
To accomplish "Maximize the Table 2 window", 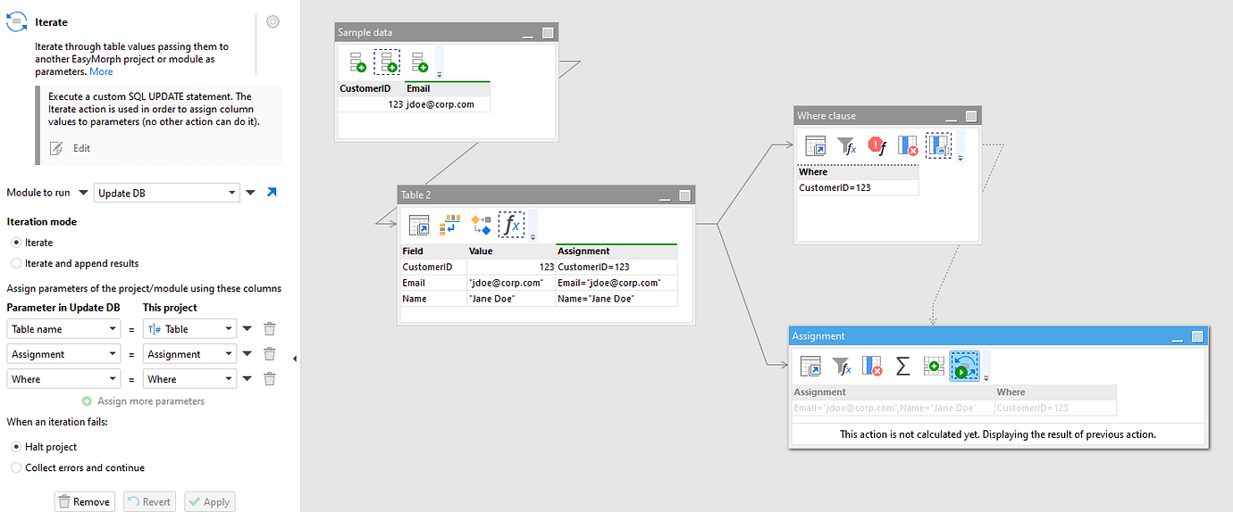I will click(684, 194).
